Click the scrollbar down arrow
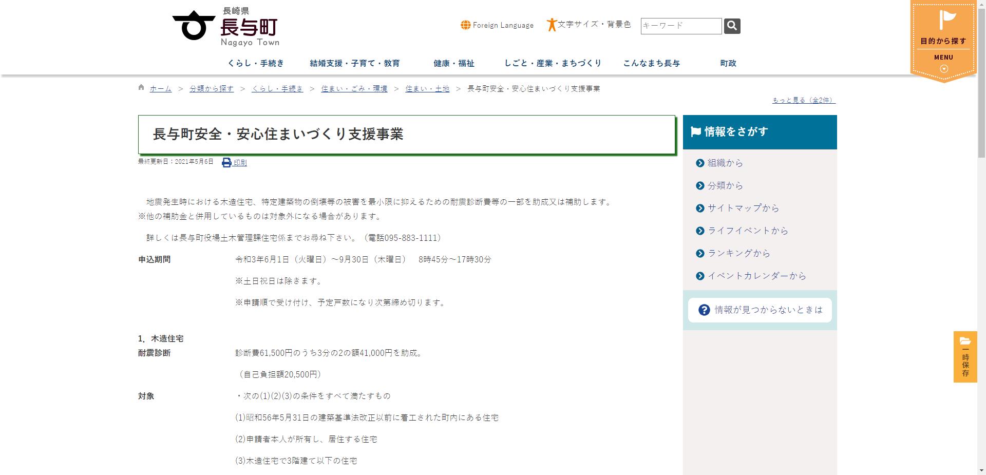The height and width of the screenshot is (475, 986). pos(981,471)
